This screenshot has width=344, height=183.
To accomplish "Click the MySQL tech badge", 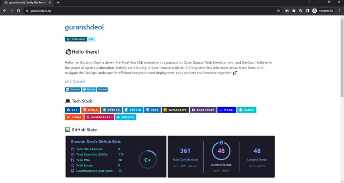I will 227,110.
